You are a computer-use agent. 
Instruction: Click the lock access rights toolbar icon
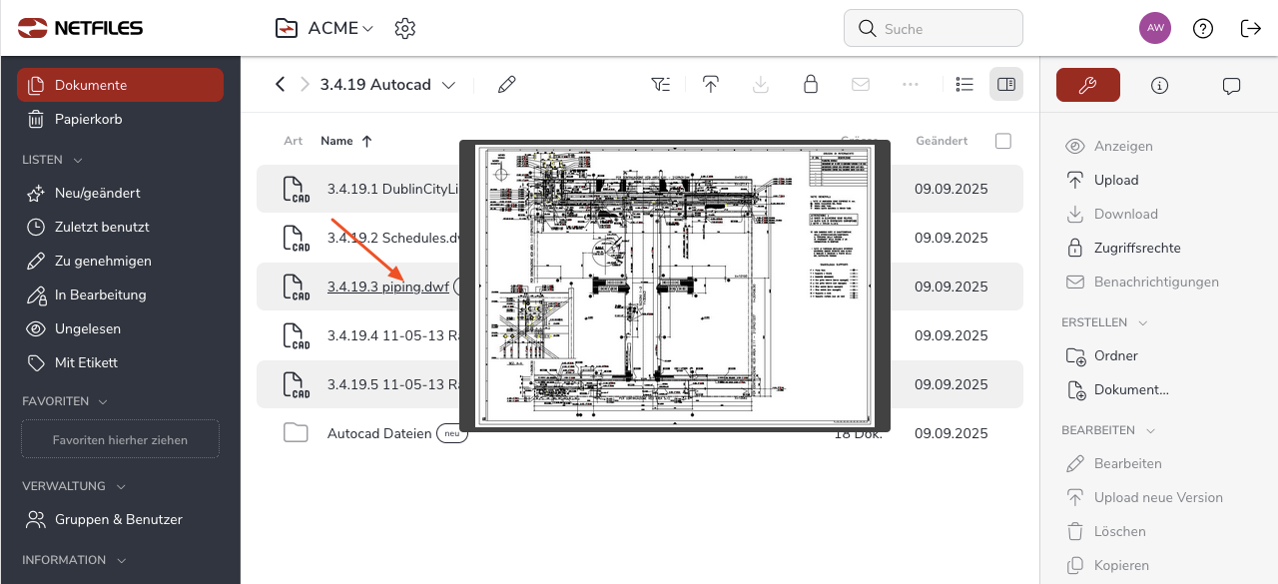click(811, 85)
